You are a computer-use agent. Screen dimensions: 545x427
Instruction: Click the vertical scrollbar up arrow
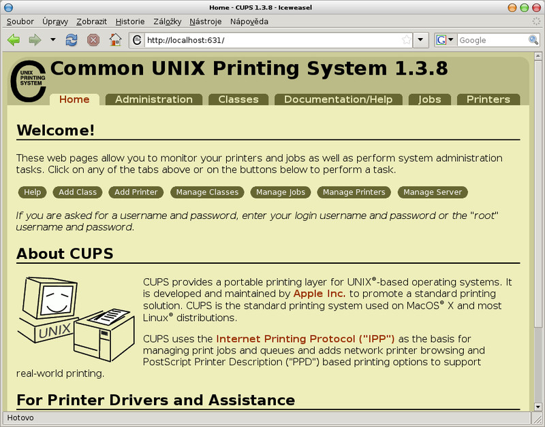(538, 56)
